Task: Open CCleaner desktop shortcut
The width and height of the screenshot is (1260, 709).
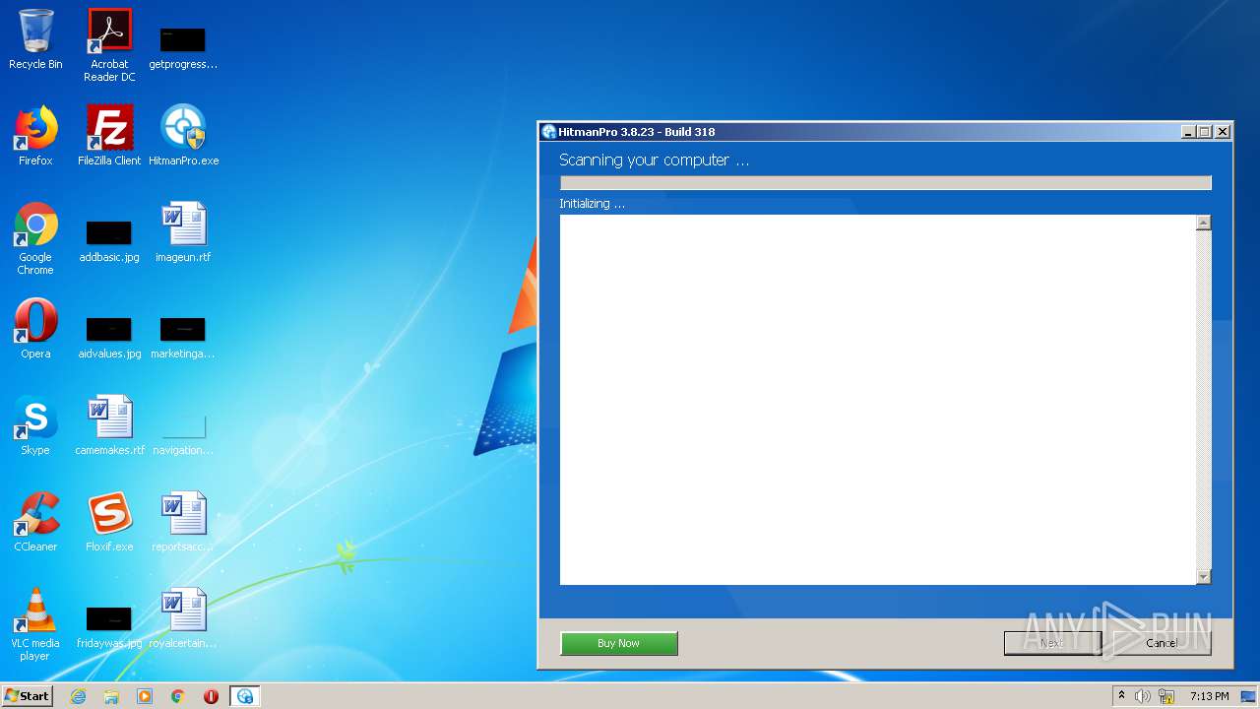Action: [x=35, y=522]
